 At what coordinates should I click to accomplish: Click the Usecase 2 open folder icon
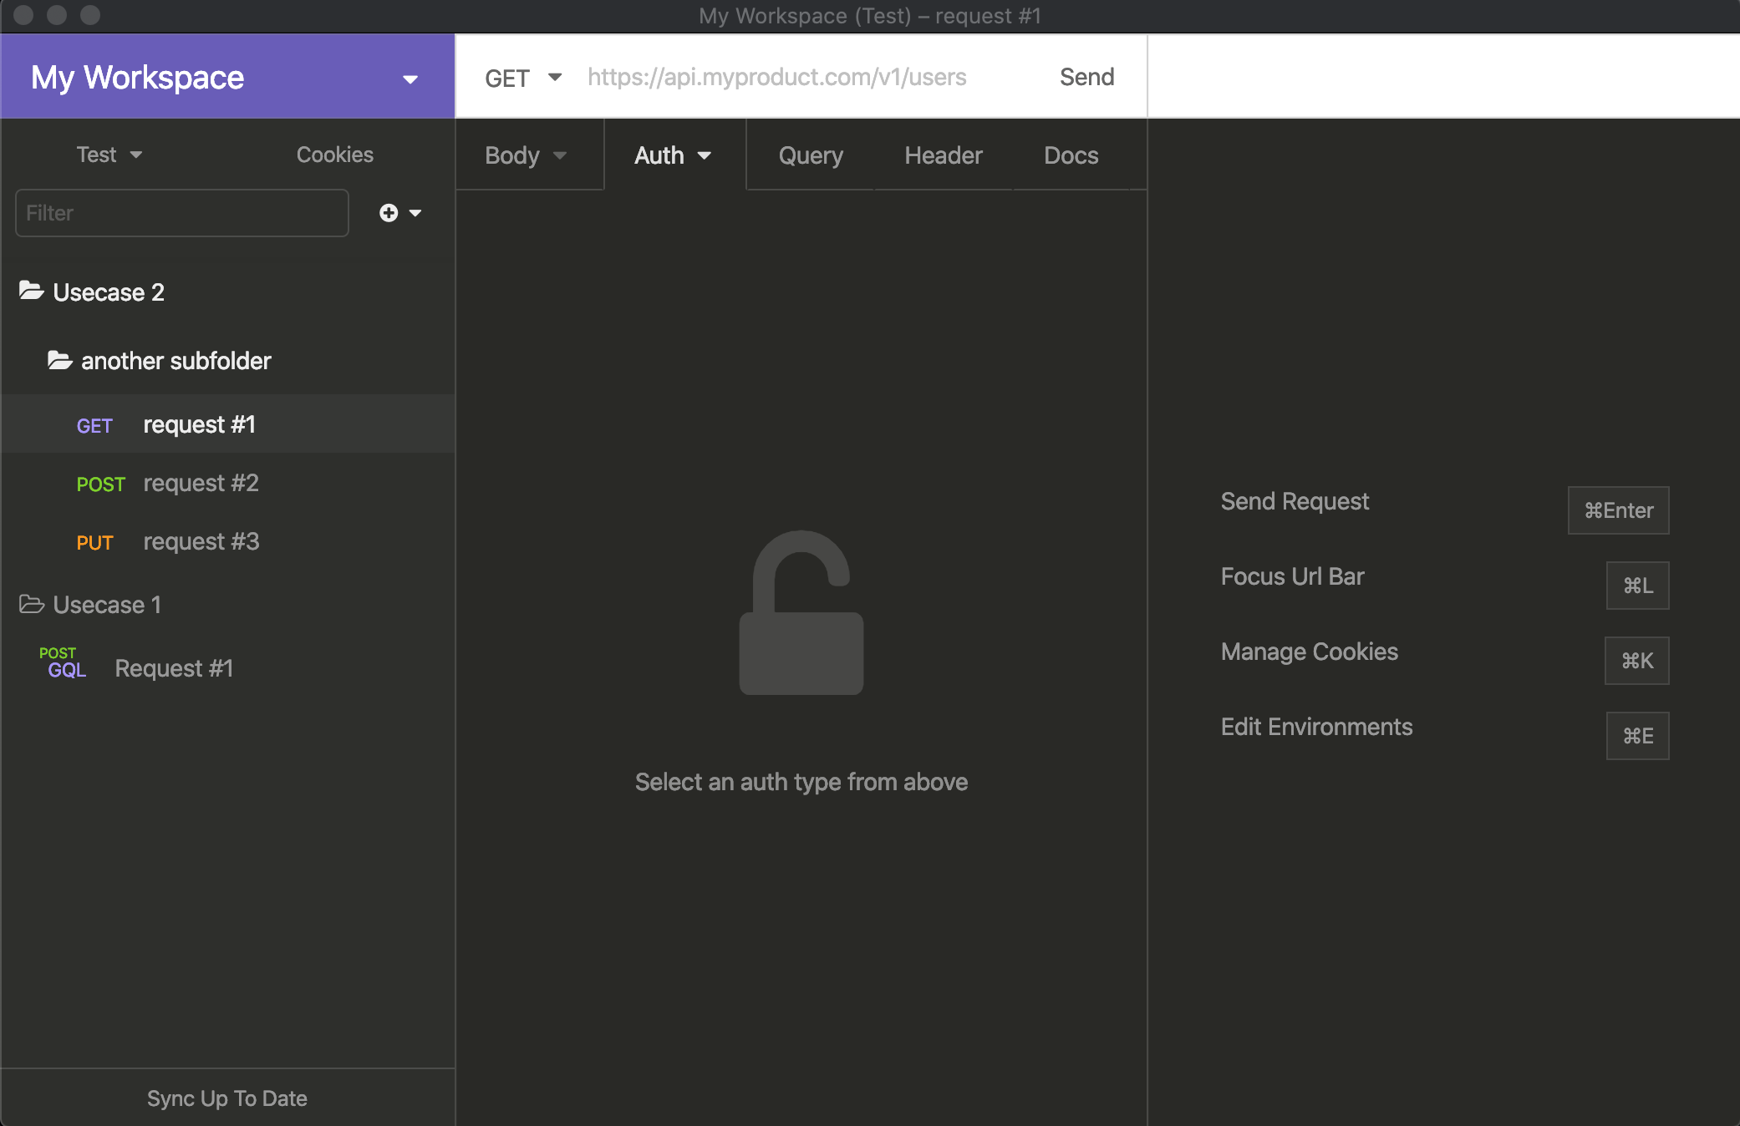(x=32, y=291)
